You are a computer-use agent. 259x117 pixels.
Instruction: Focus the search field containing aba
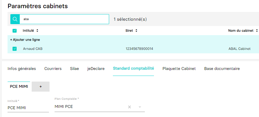[x=64, y=19]
